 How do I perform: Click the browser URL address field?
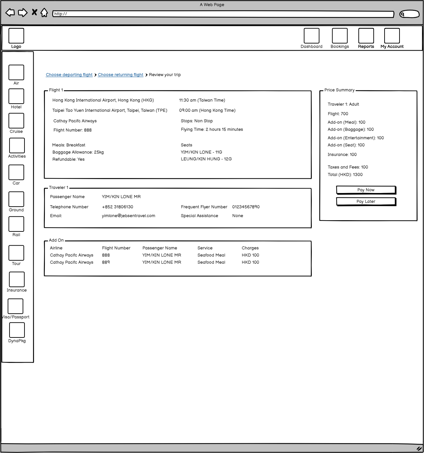pos(223,14)
